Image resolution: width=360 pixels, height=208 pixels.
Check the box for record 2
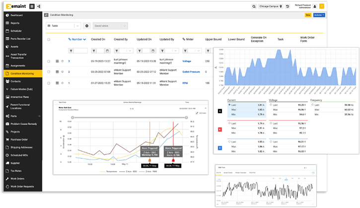click(49, 72)
